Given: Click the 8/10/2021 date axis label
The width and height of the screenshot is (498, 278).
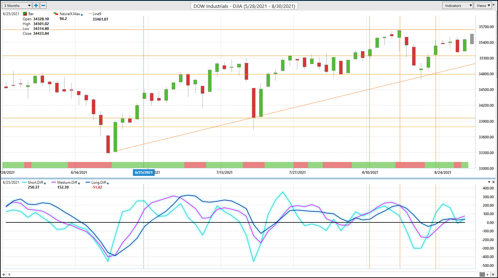Looking at the screenshot, I should tap(370, 172).
